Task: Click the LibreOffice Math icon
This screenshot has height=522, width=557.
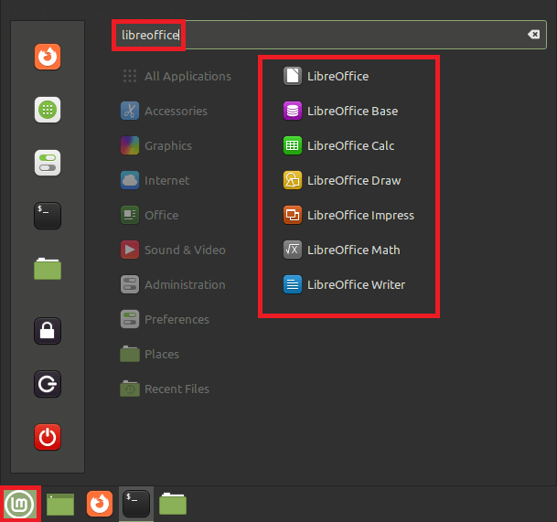Action: tap(293, 250)
